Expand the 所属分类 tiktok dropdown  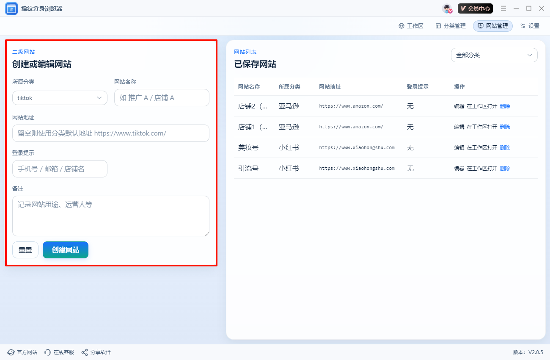pyautogui.click(x=60, y=98)
